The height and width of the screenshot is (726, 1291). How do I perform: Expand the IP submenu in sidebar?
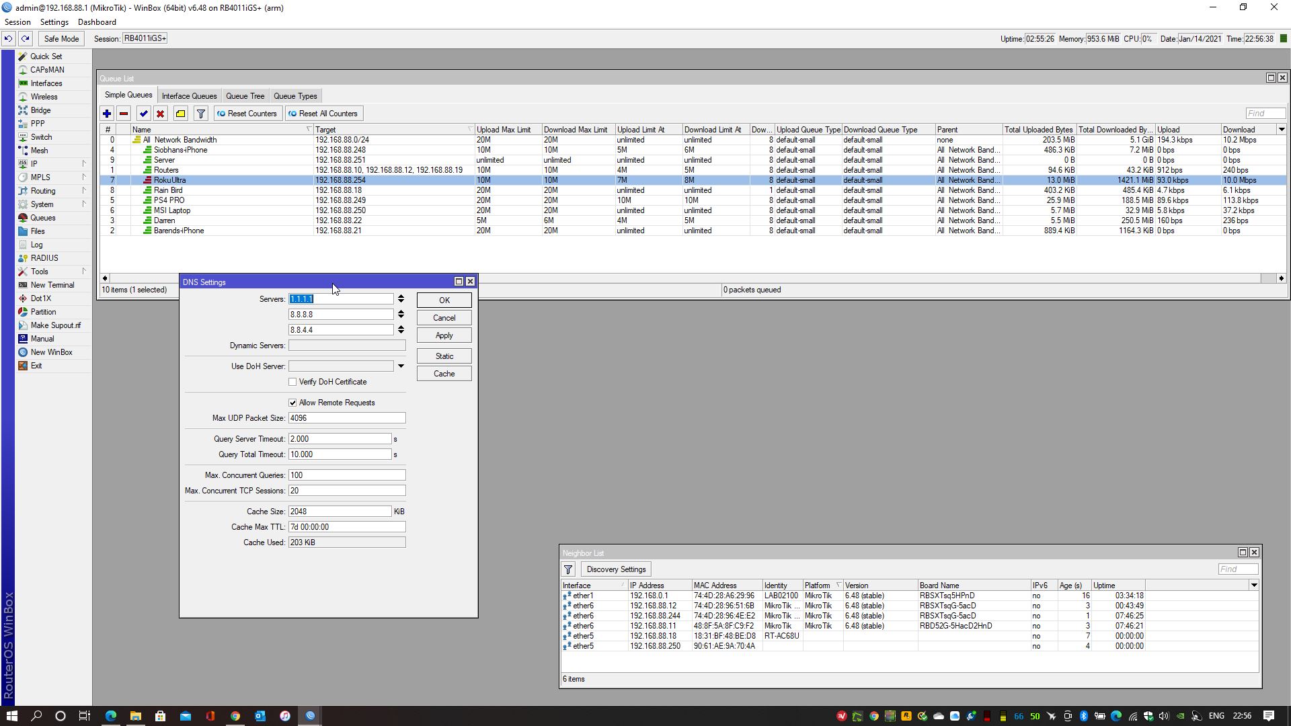coord(34,164)
